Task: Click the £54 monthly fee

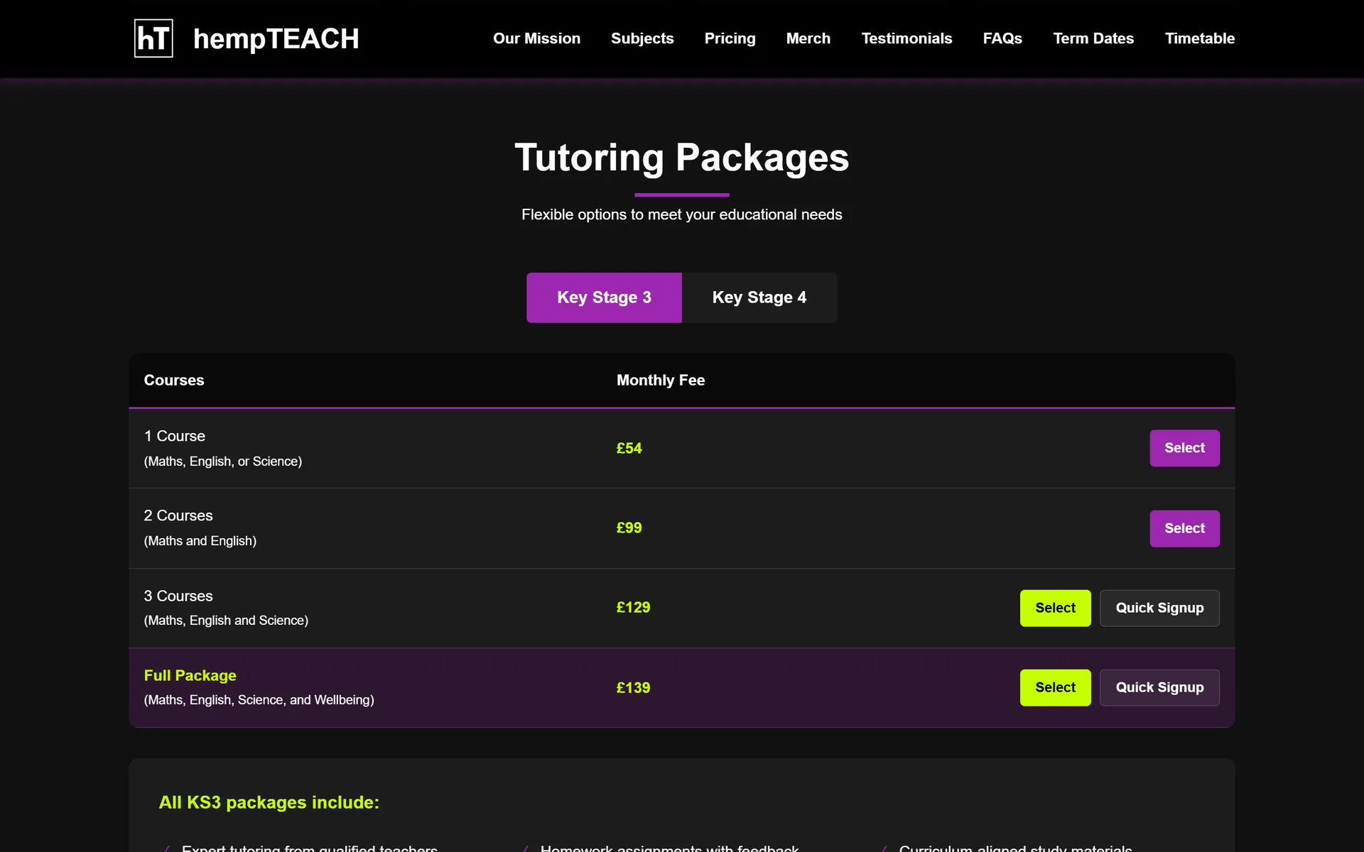Action: click(x=629, y=448)
